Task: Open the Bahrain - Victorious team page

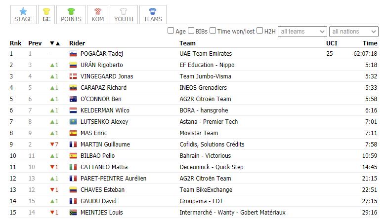Action: tap(205, 156)
